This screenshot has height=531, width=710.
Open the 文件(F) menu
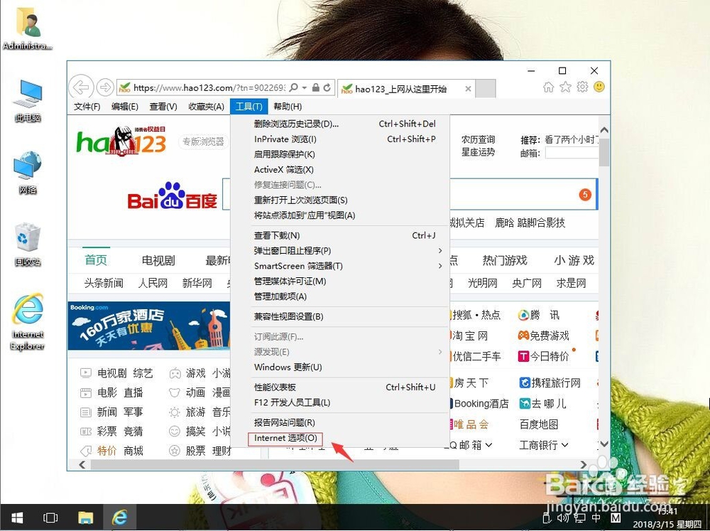[x=87, y=107]
